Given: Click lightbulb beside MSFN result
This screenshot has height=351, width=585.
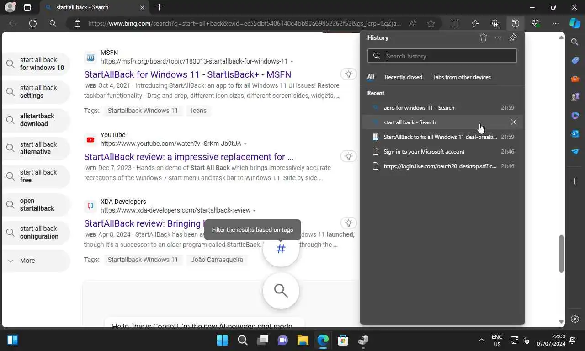Looking at the screenshot, I should click(x=348, y=74).
